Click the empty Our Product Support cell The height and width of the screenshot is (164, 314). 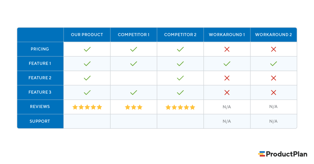(87, 121)
